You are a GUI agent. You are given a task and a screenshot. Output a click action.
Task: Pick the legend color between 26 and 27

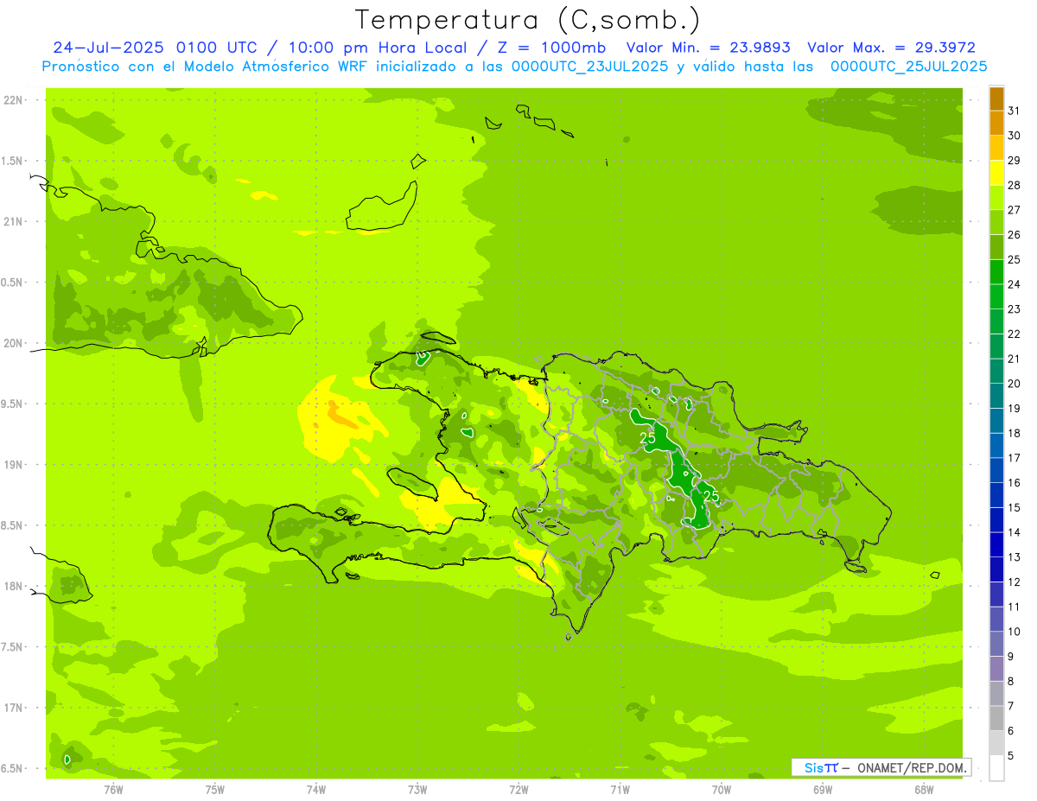(996, 222)
